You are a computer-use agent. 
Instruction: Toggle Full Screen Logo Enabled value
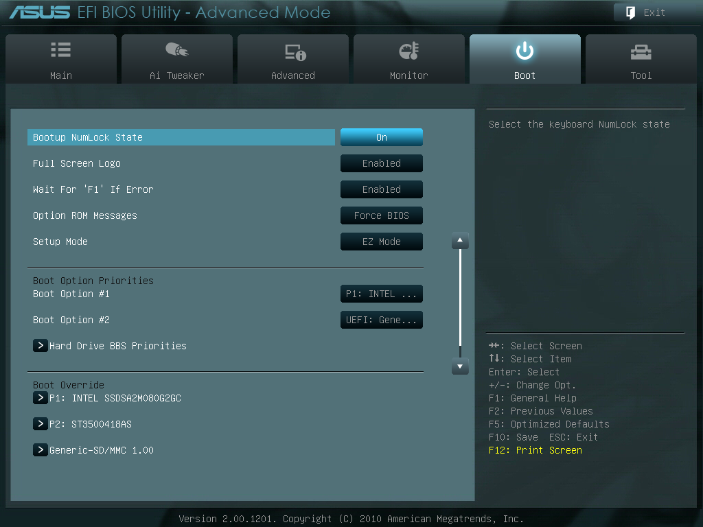pos(382,163)
